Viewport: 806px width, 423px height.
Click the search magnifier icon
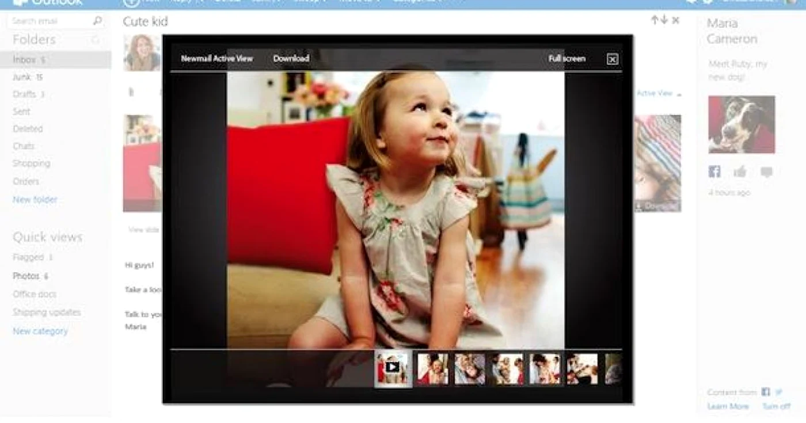tap(97, 21)
